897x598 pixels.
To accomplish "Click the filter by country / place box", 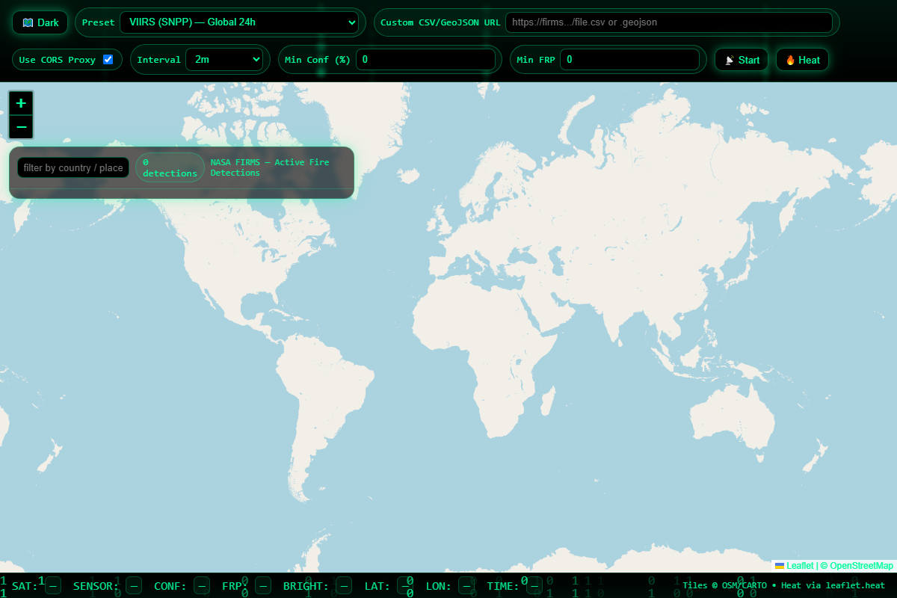I will [73, 167].
